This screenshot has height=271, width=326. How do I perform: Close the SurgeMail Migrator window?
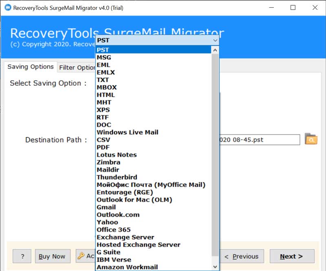pyautogui.click(x=315, y=8)
